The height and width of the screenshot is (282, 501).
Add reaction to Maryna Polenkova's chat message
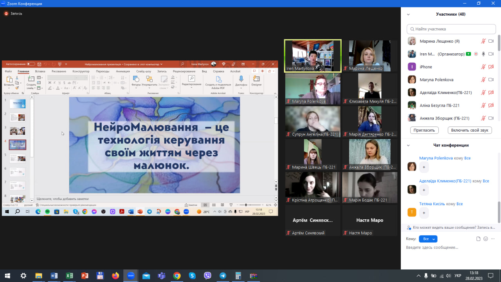424,167
